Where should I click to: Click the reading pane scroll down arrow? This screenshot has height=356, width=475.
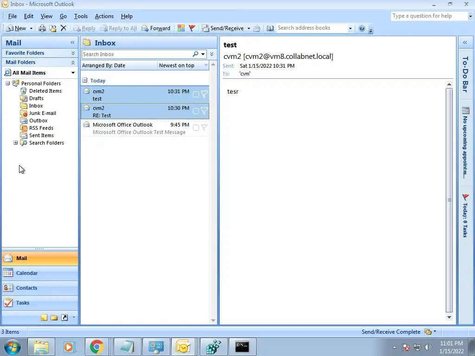[x=449, y=317]
